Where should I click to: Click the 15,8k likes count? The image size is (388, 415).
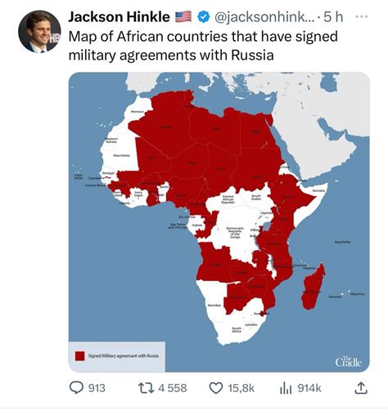pyautogui.click(x=241, y=388)
